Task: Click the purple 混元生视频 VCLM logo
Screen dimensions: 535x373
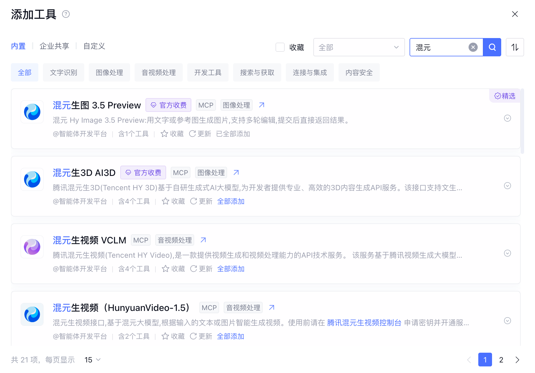Action: point(32,247)
